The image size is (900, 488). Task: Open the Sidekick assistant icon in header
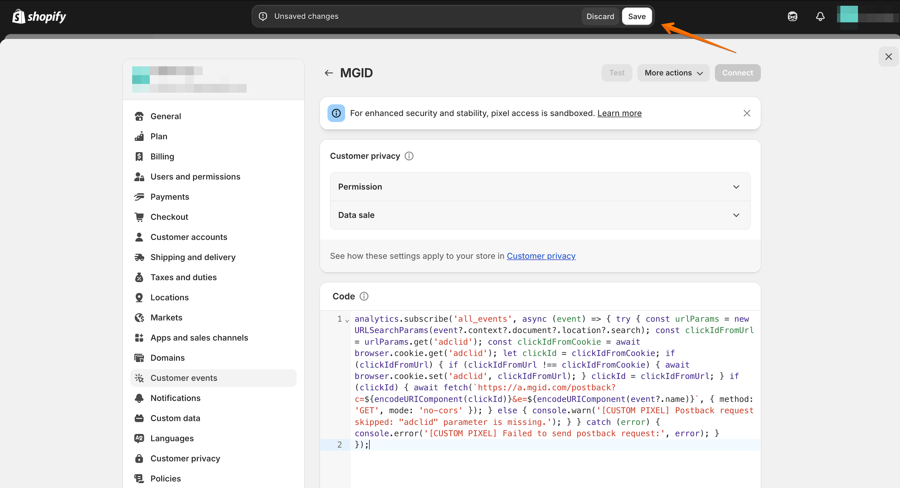[x=792, y=16]
